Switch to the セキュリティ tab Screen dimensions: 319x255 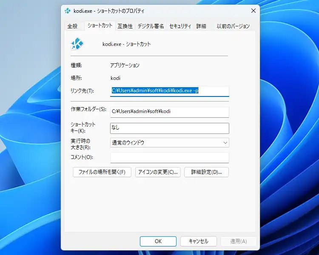pyautogui.click(x=180, y=26)
